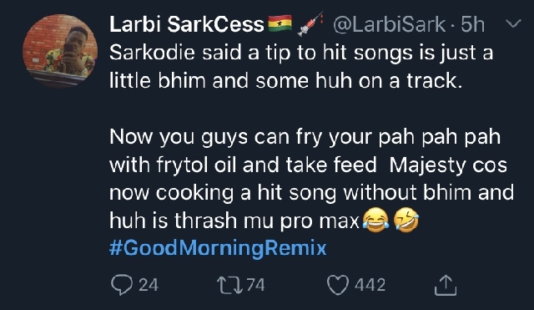Image resolution: width=534 pixels, height=310 pixels.
Task: Open the #GoodMorningRemix hashtag
Action: tap(218, 248)
